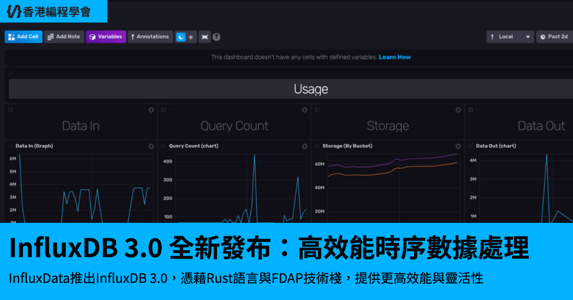Click the InfluxDB 3.0 headline text
The image size is (573, 300).
[x=269, y=248]
